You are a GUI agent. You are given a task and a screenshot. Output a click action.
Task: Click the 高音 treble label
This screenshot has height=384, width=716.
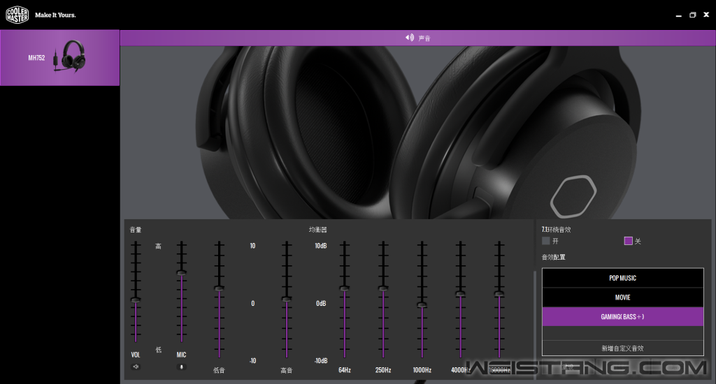pos(286,370)
